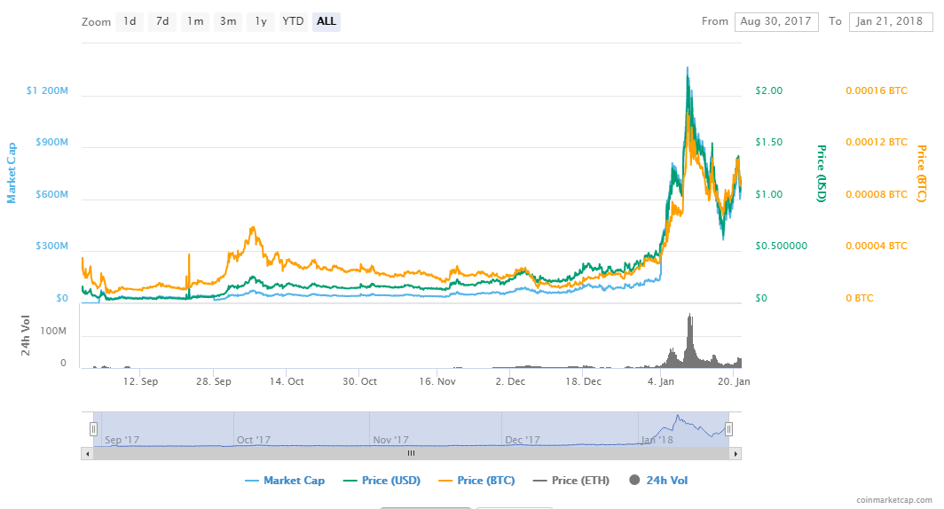Select the 7d zoom range
The width and height of the screenshot is (944, 509).
point(162,21)
